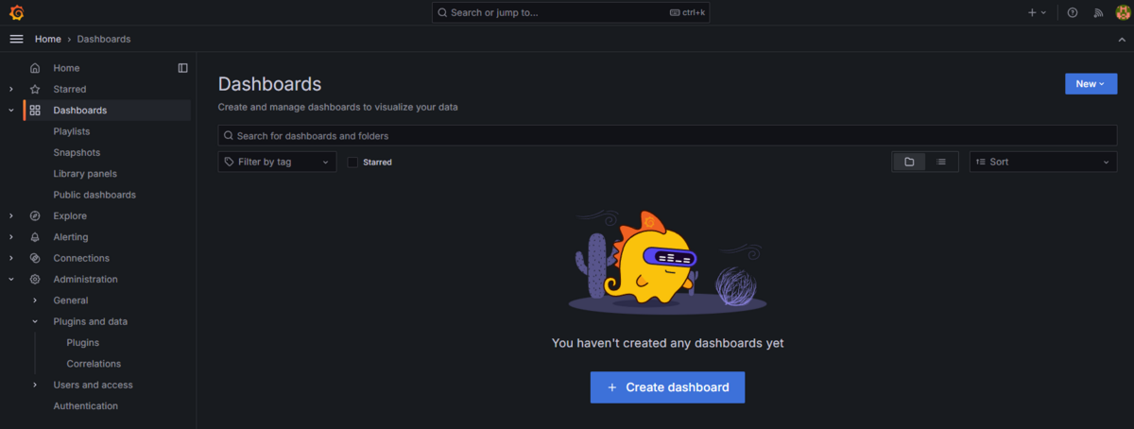Expand the Connections section chevron
The image size is (1134, 429).
[x=11, y=258]
